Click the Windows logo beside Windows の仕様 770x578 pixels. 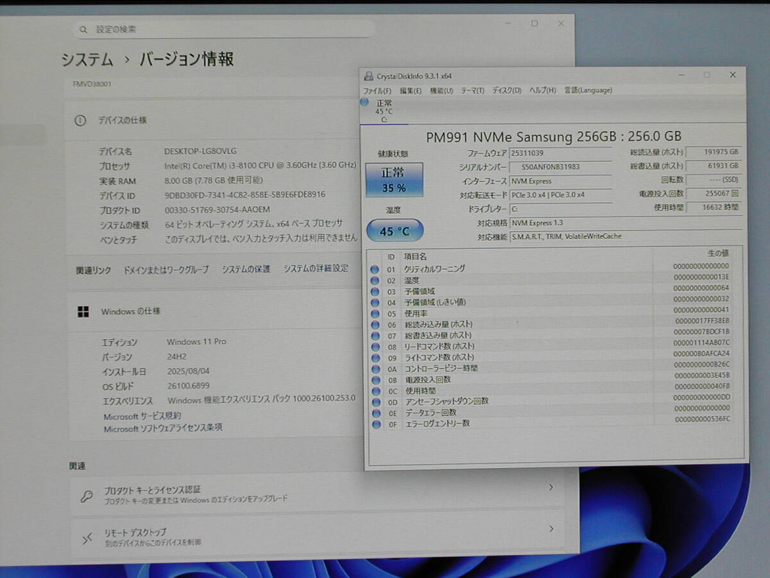pyautogui.click(x=83, y=311)
